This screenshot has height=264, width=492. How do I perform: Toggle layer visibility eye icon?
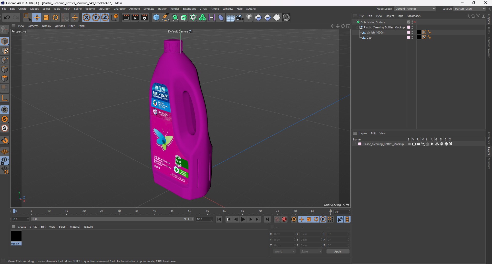click(x=414, y=144)
